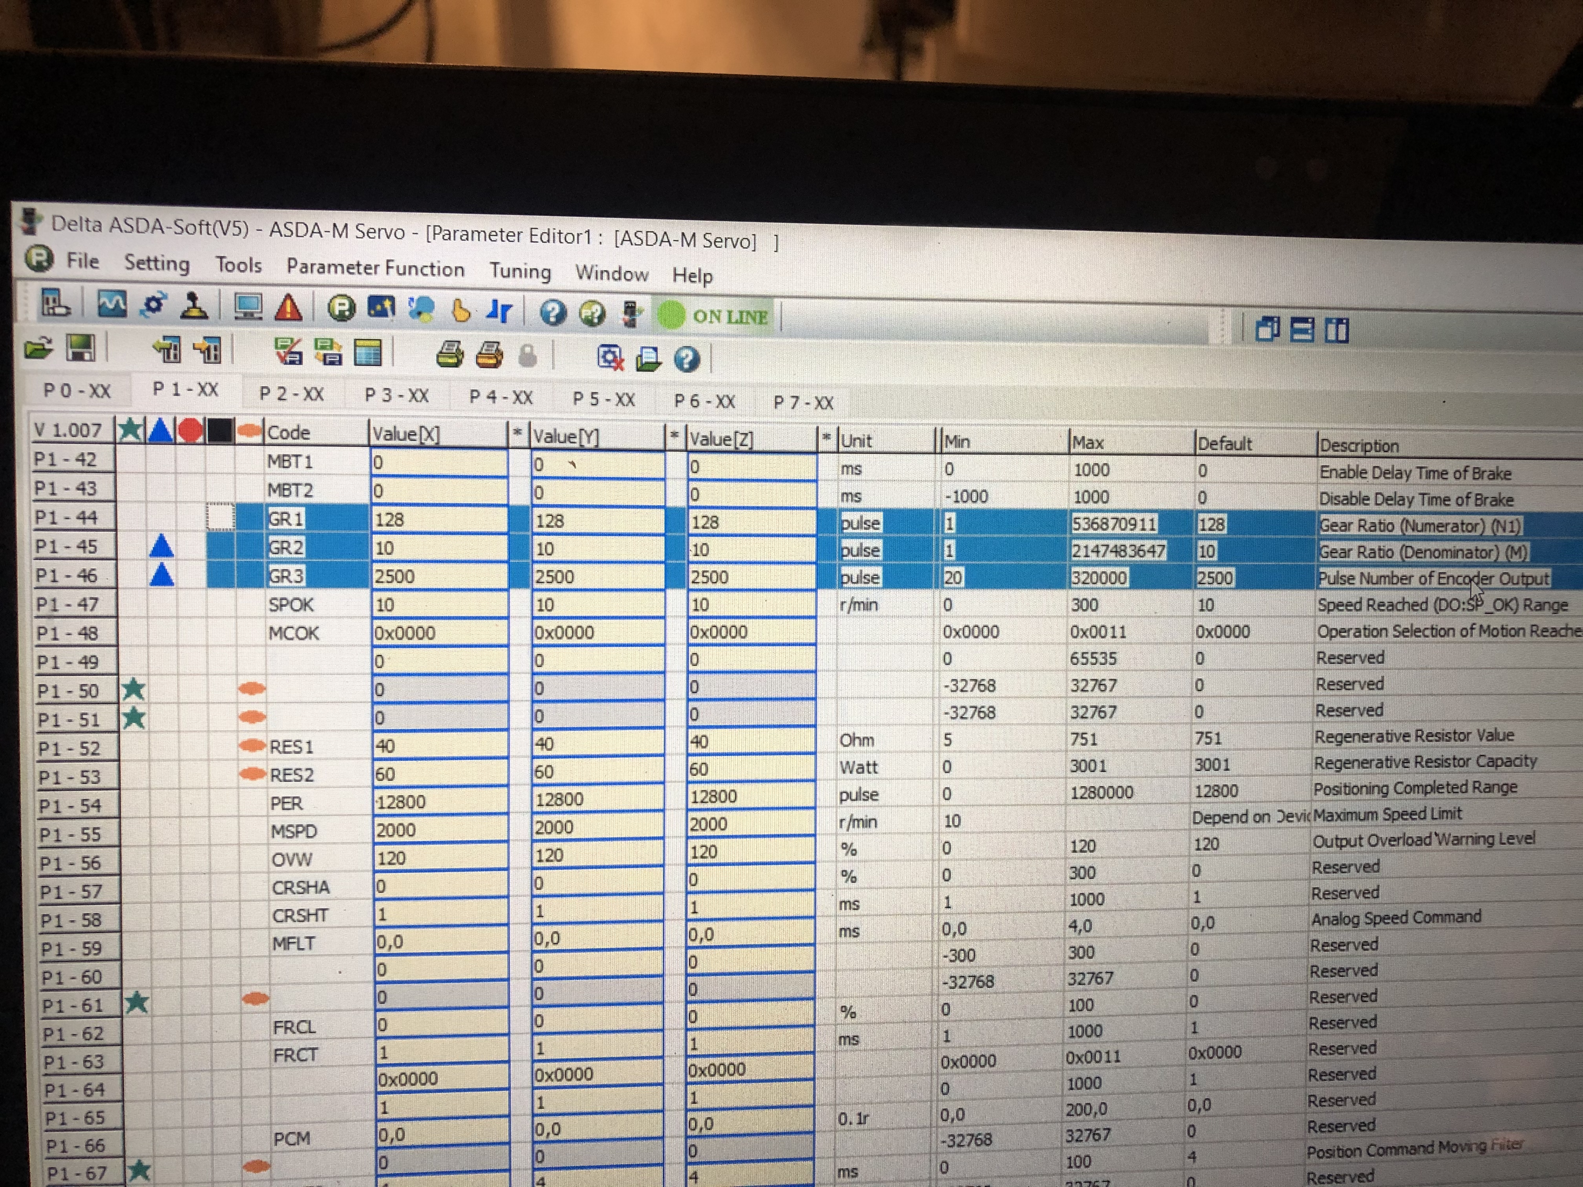Click the Description column header
Image resolution: width=1583 pixels, height=1187 pixels.
1358,446
